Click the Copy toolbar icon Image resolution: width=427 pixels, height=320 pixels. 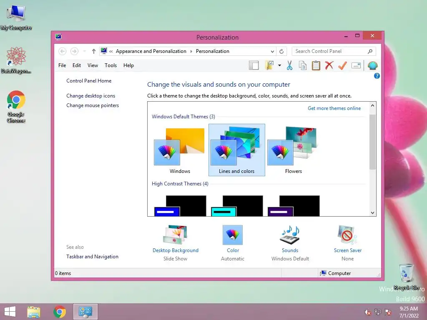[x=303, y=65]
